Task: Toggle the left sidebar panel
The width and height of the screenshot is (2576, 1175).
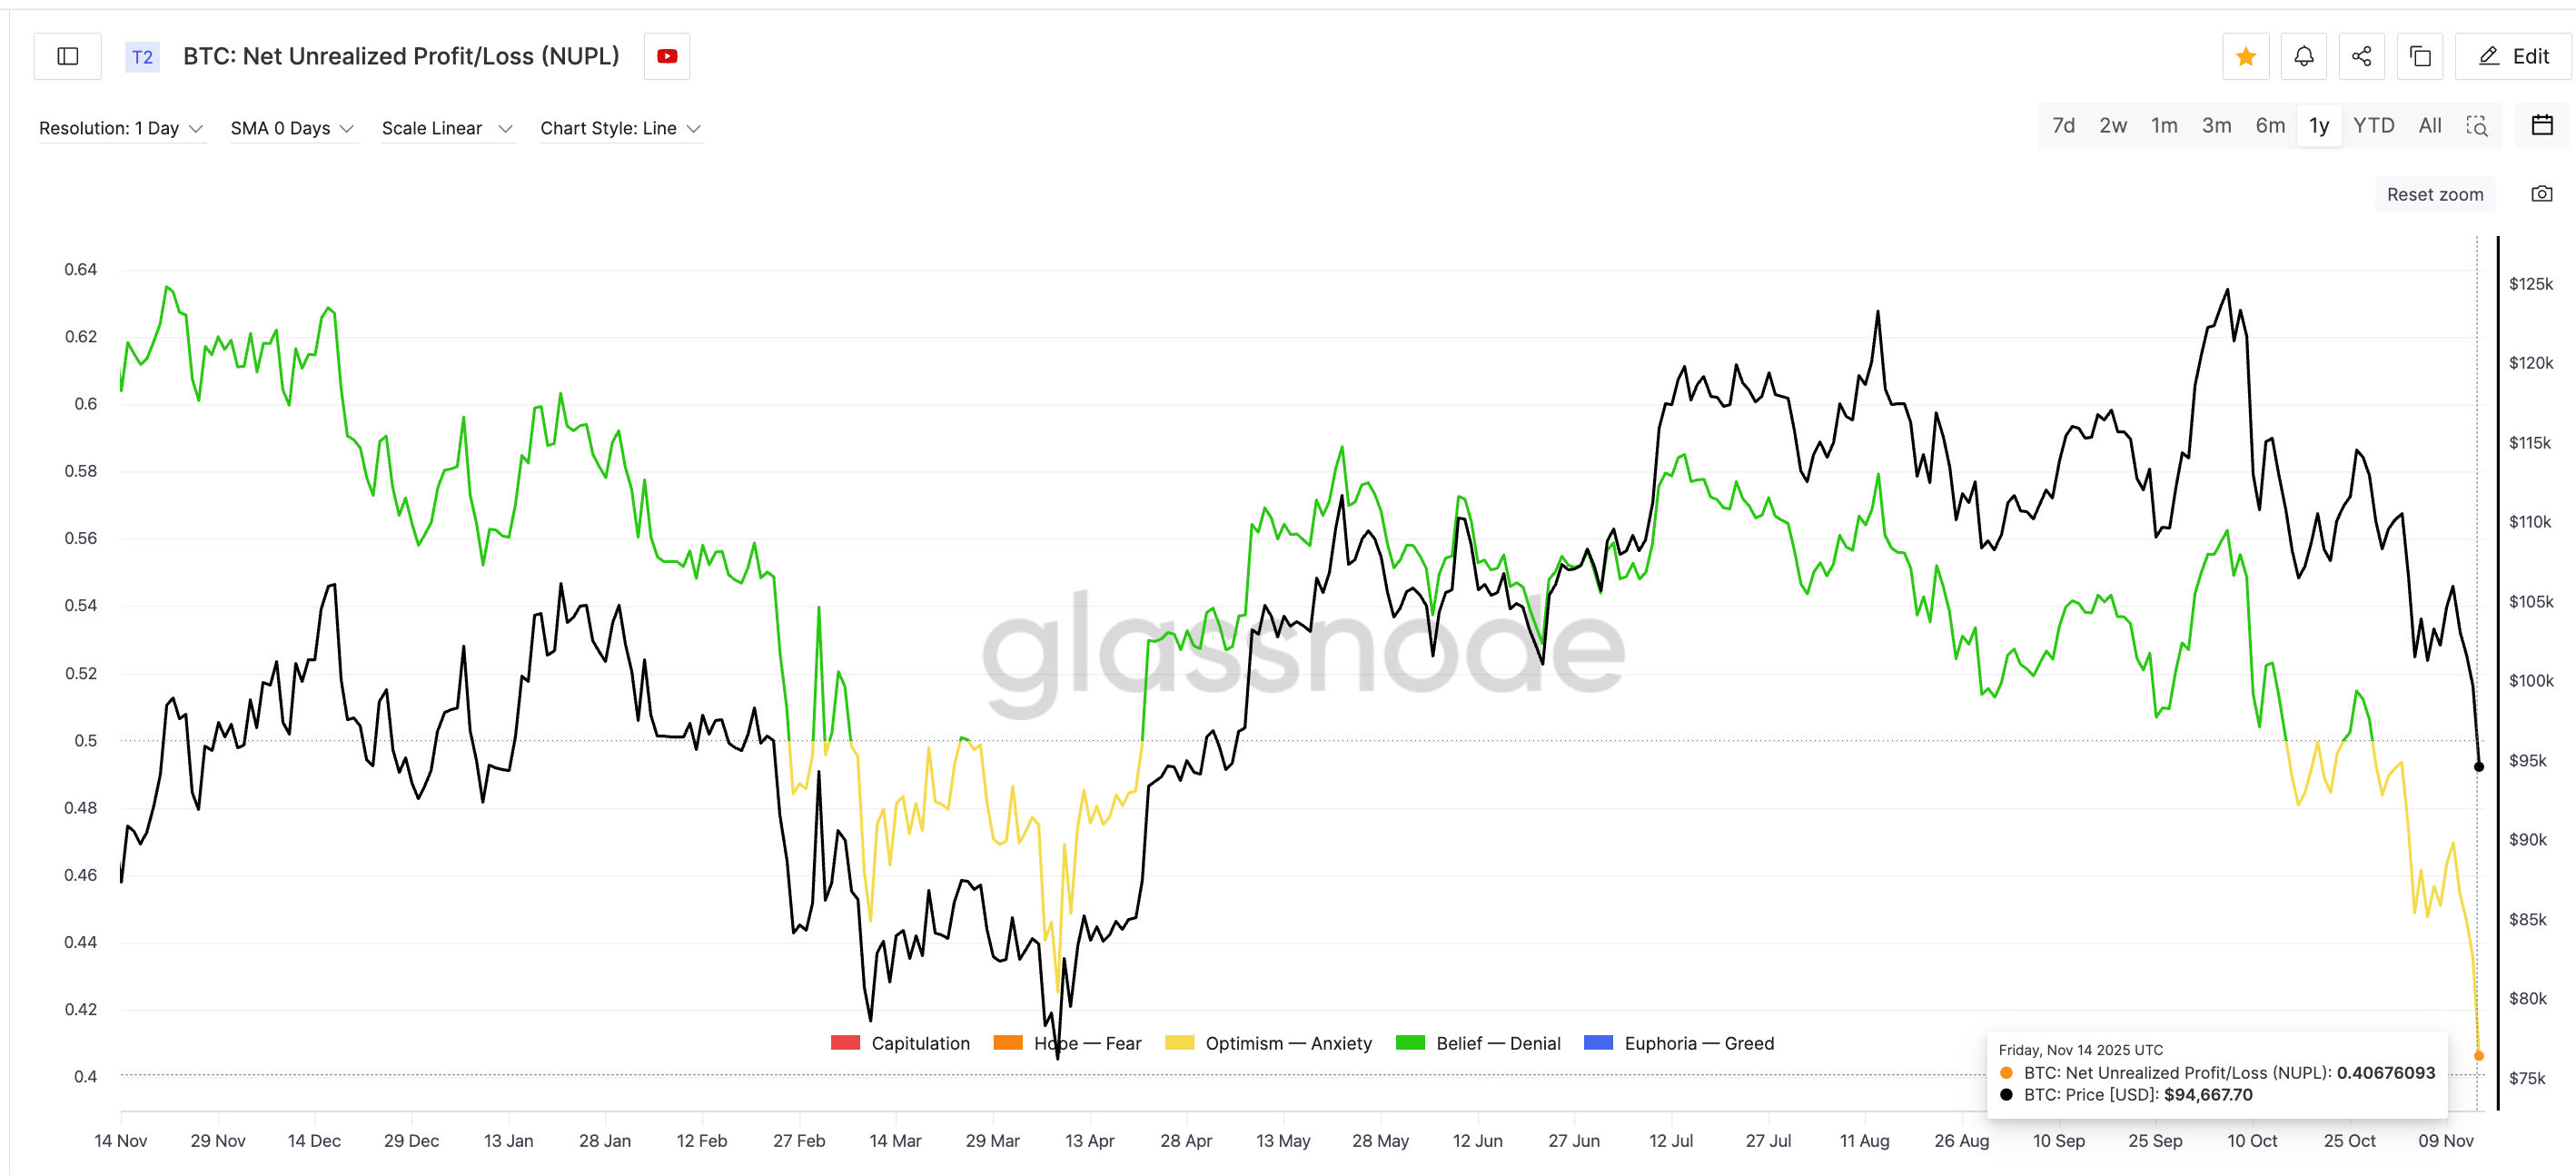Action: [67, 56]
